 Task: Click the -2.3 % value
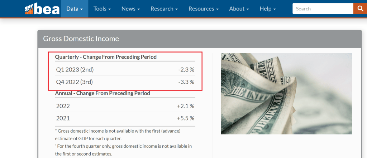click(186, 69)
